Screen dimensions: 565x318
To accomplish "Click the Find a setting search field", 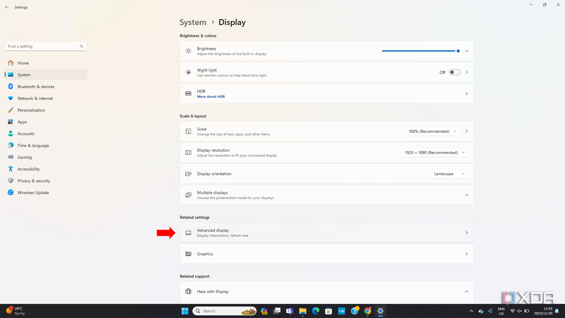I will click(x=46, y=46).
